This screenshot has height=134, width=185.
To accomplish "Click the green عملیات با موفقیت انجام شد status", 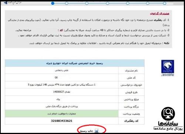I will tap(61, 114).
